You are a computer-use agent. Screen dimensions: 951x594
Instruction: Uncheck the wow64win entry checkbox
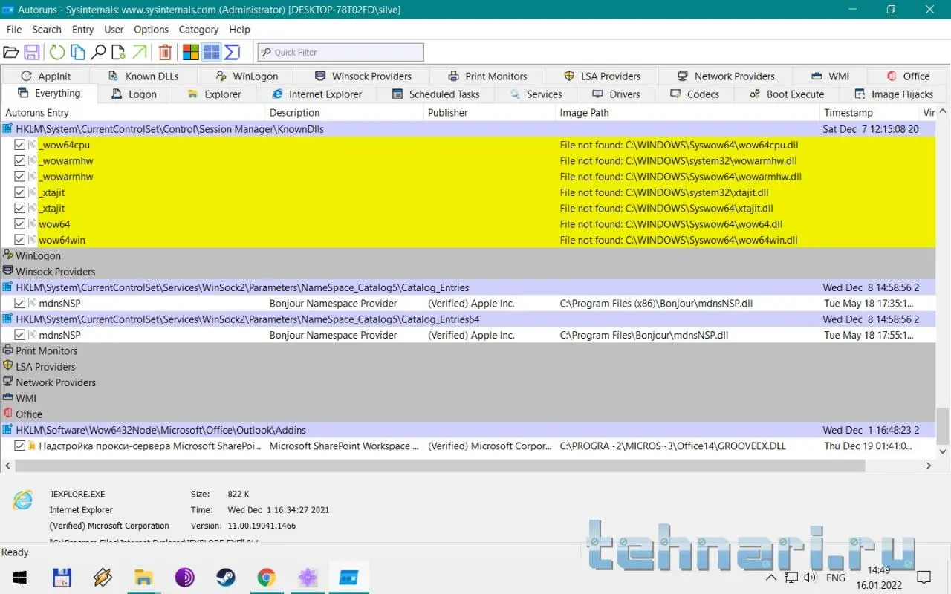coord(20,240)
